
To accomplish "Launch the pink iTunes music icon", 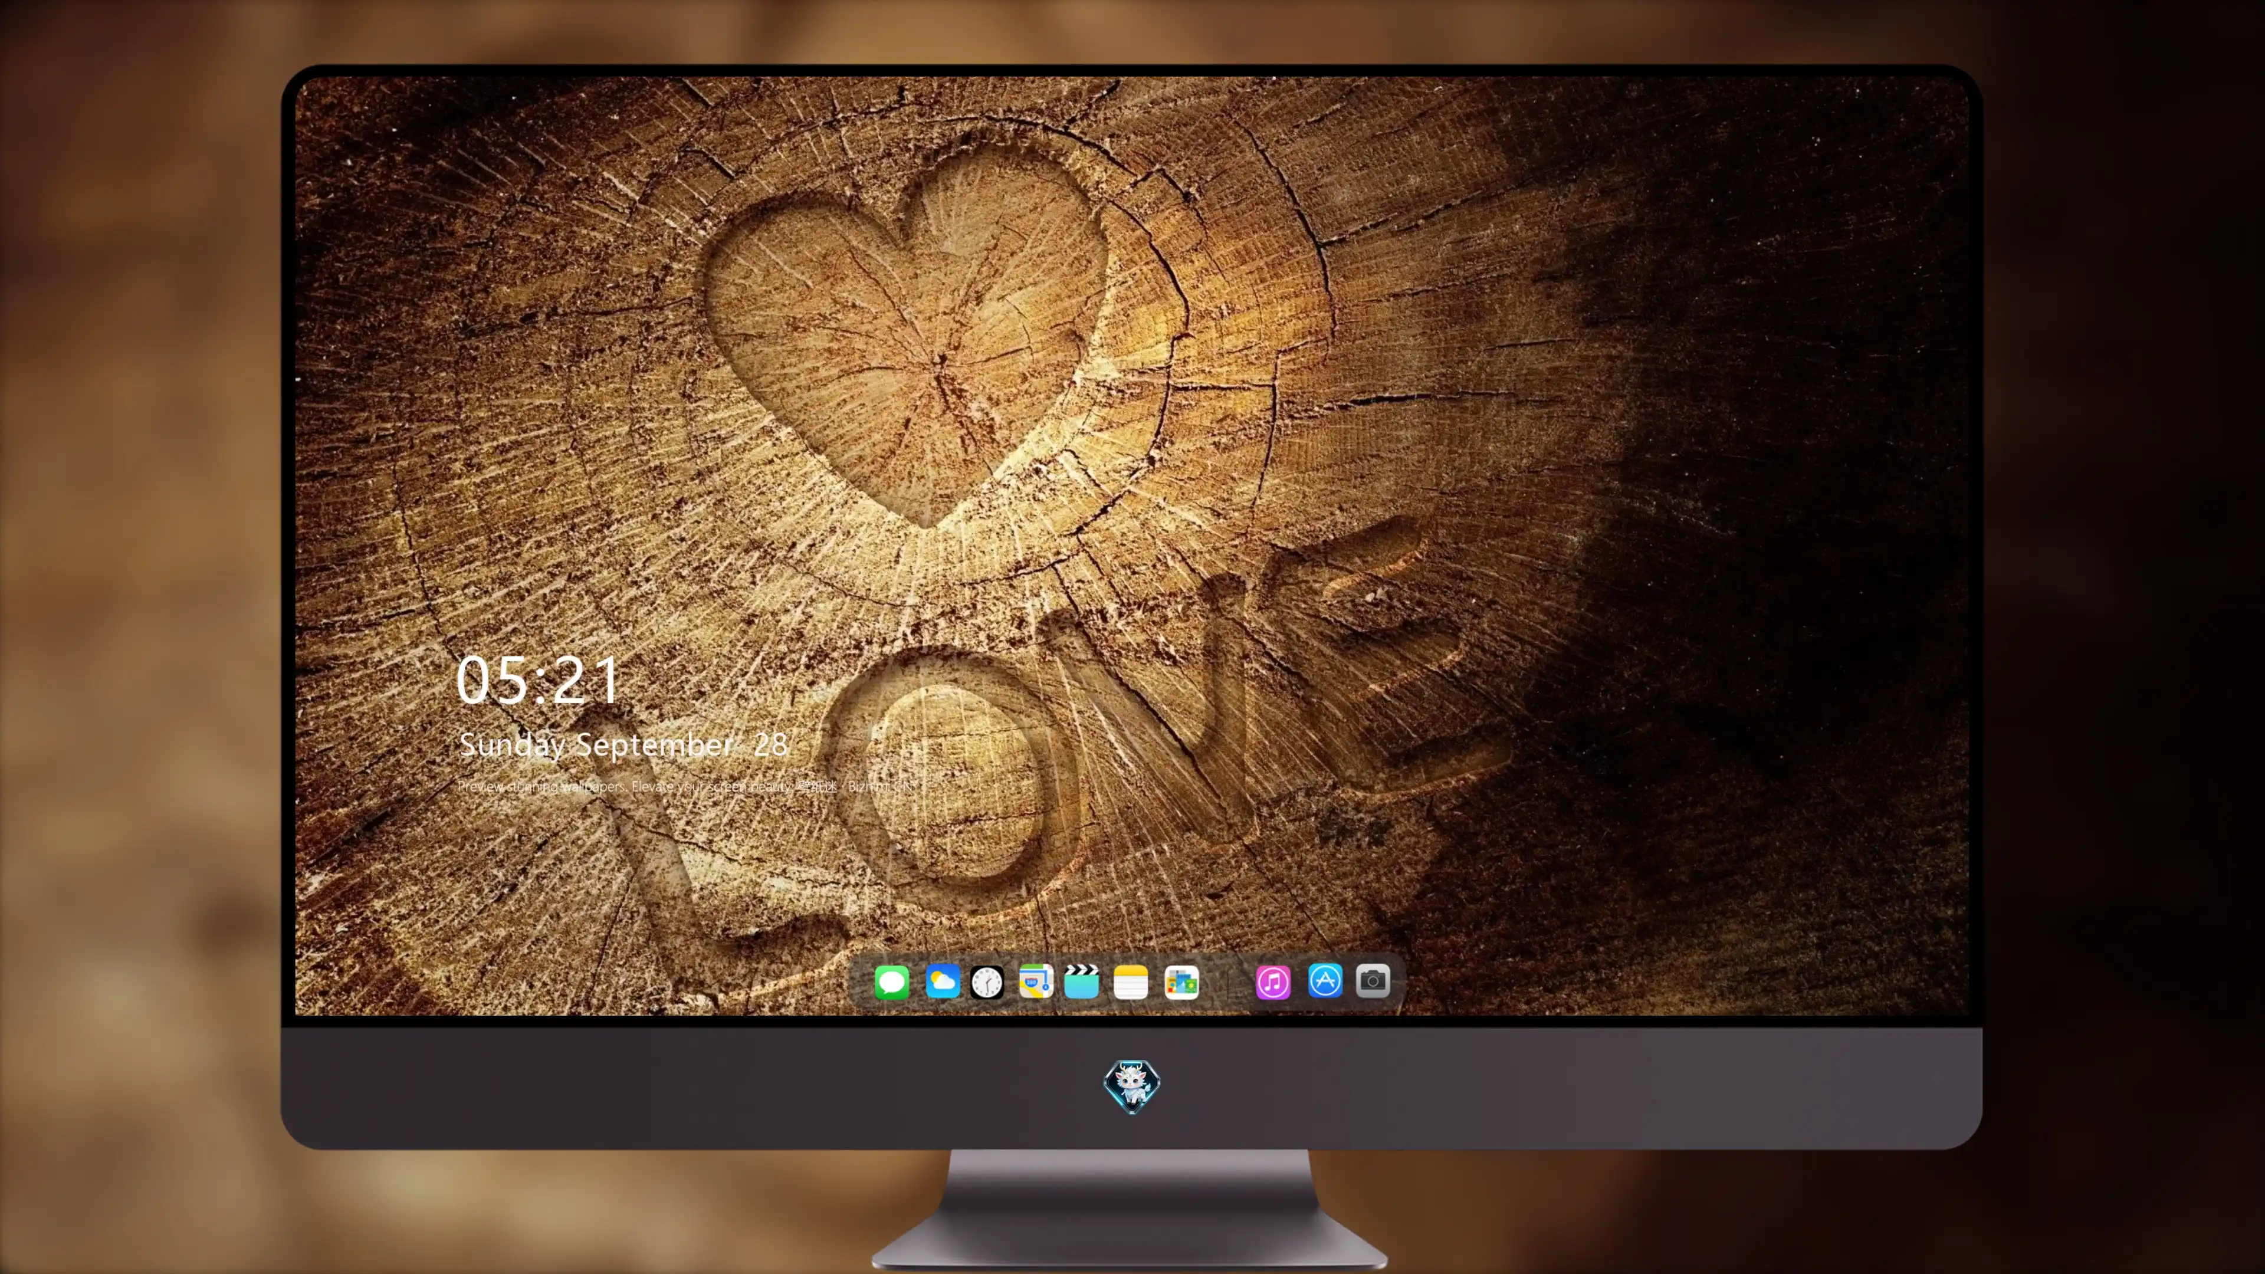I will click(x=1273, y=982).
